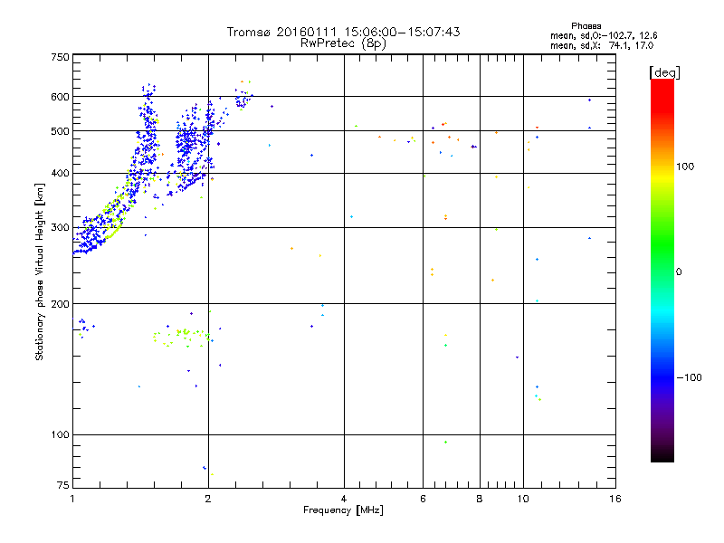
Task: Select the colorbar tick label '100'
Action: pos(685,167)
